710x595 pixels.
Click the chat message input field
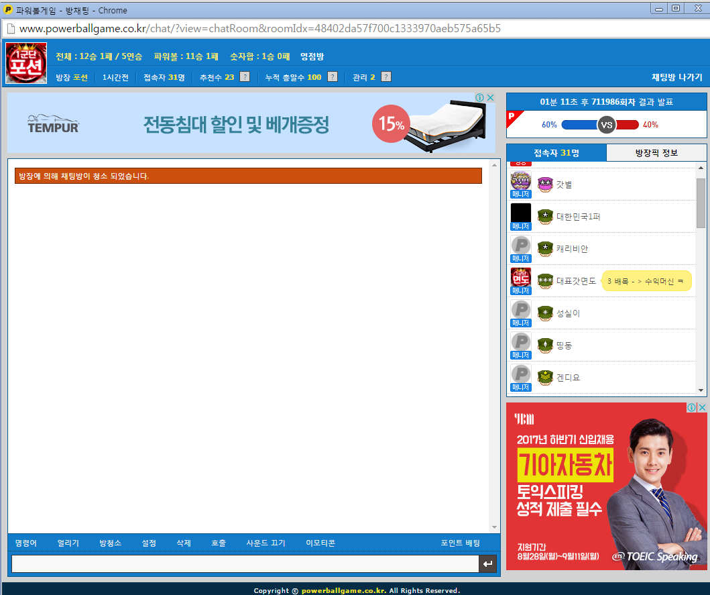(245, 563)
